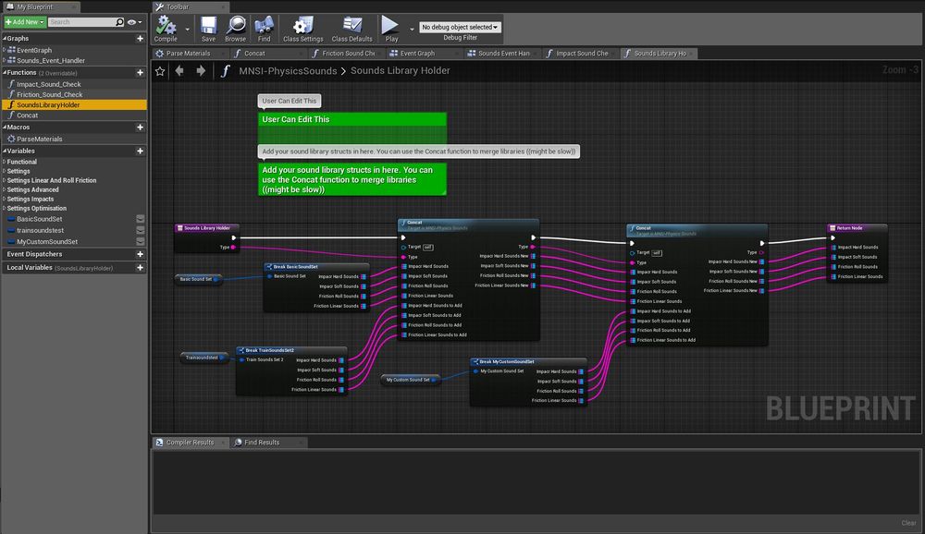The image size is (925, 534).
Task: Compile the blueprint
Action: click(166, 28)
